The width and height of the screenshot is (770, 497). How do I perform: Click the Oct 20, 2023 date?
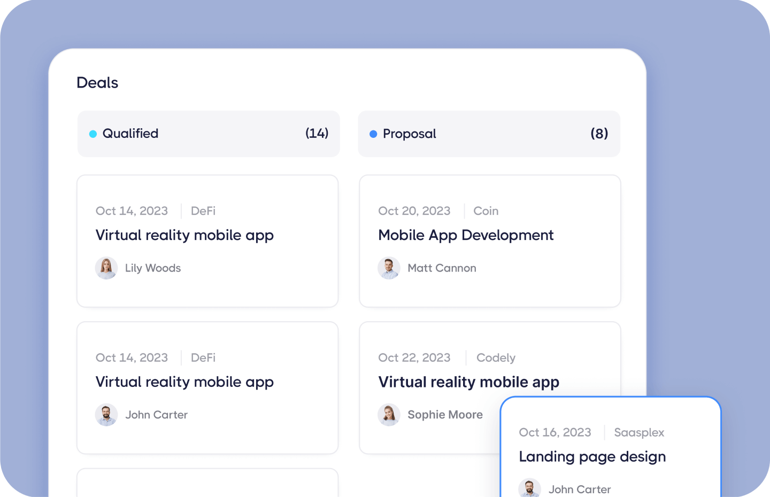pyautogui.click(x=414, y=211)
